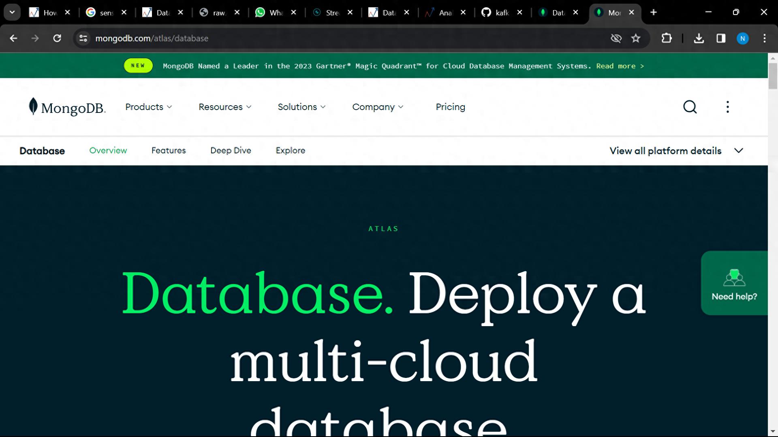Select the Features sub-navigation tab
Screen dimensions: 778x437
169,151
